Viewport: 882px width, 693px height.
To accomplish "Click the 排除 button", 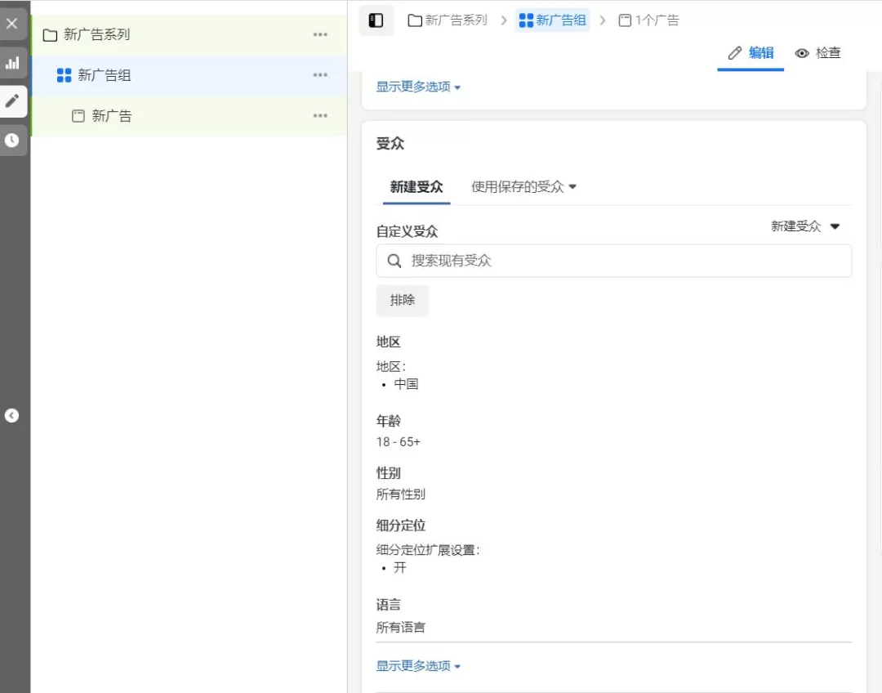I will pyautogui.click(x=402, y=300).
